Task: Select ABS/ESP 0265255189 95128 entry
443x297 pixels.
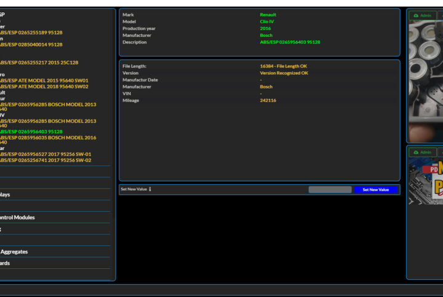Action: click(31, 33)
